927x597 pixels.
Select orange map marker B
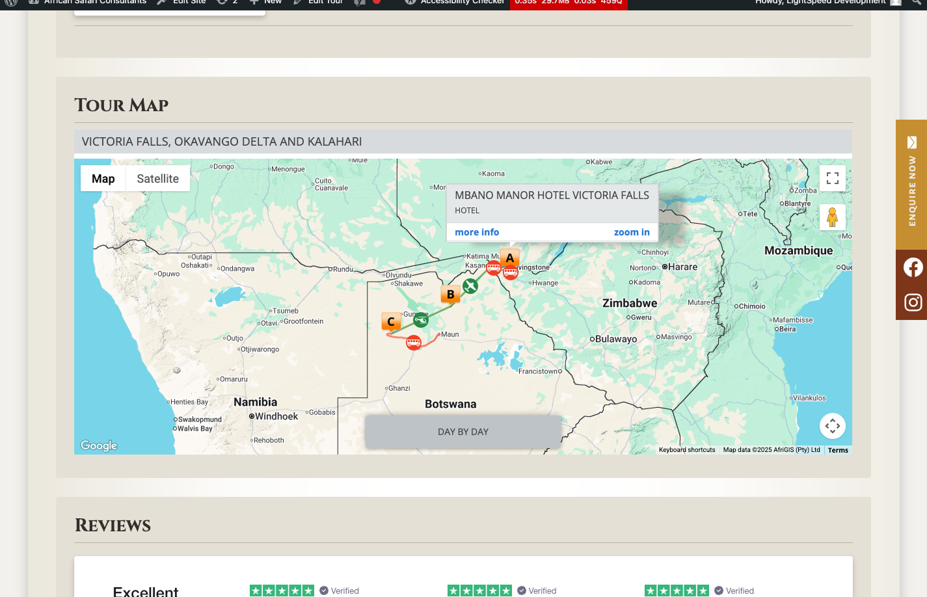(450, 295)
